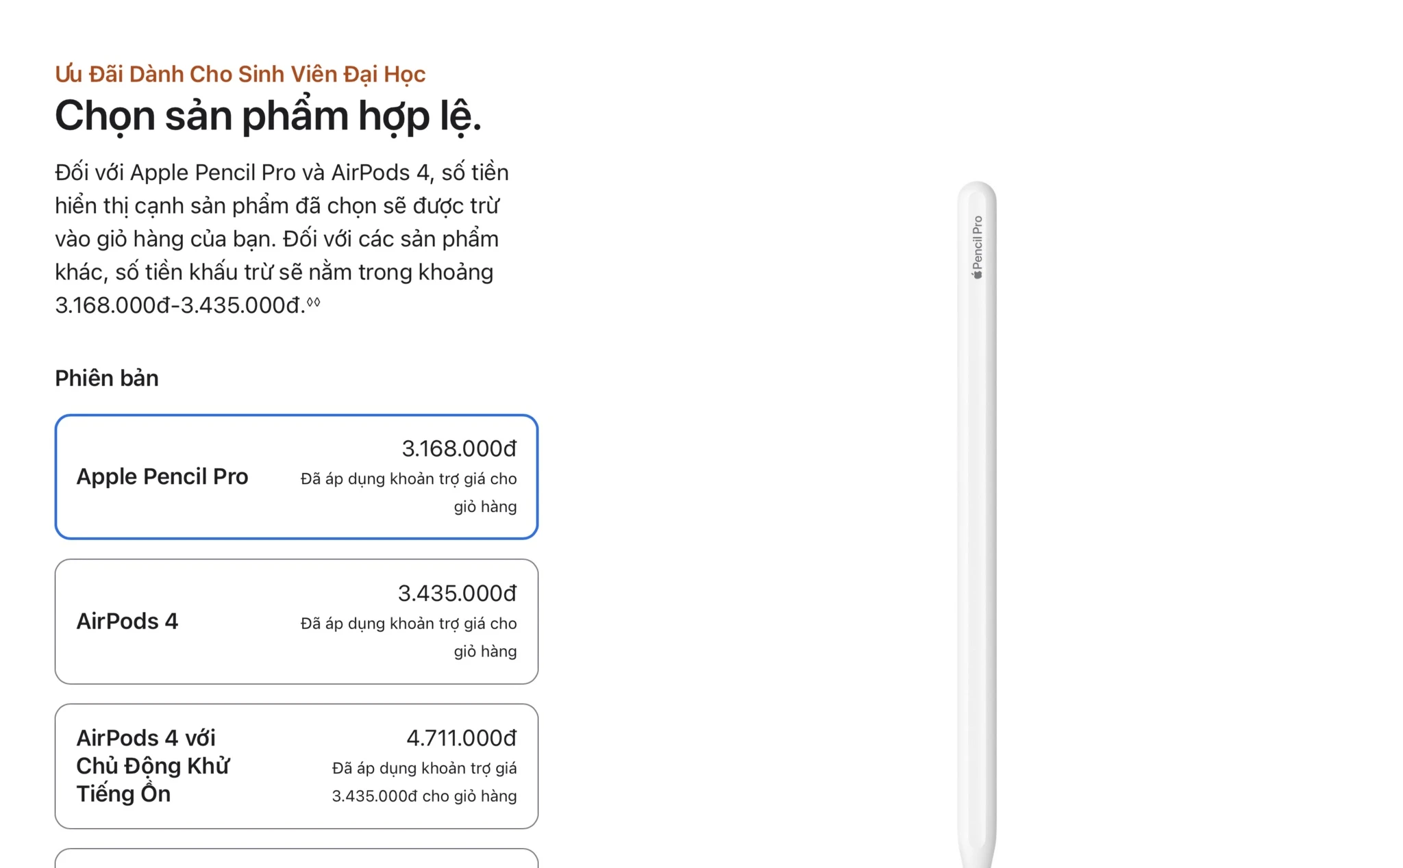
Task: Click the Chọn sản phẩm hợp lệ headline
Action: pyautogui.click(x=268, y=116)
